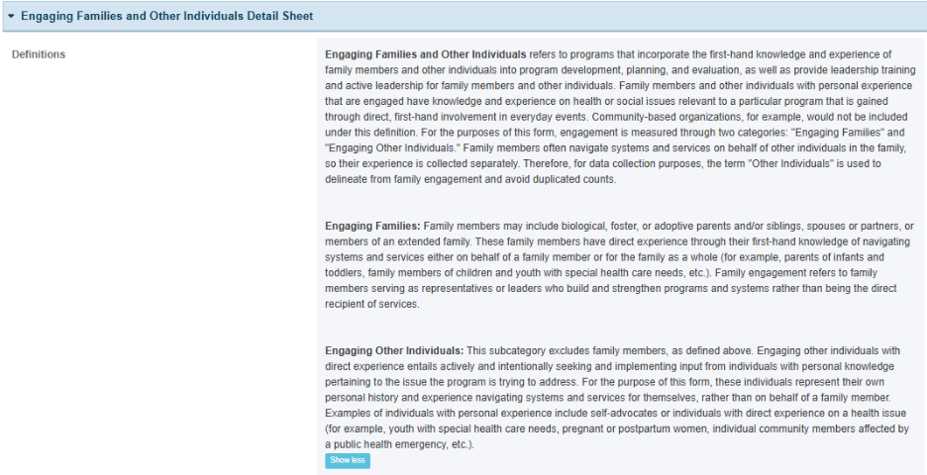The image size is (927, 475).
Task: Click the Show less button
Action: pyautogui.click(x=348, y=461)
